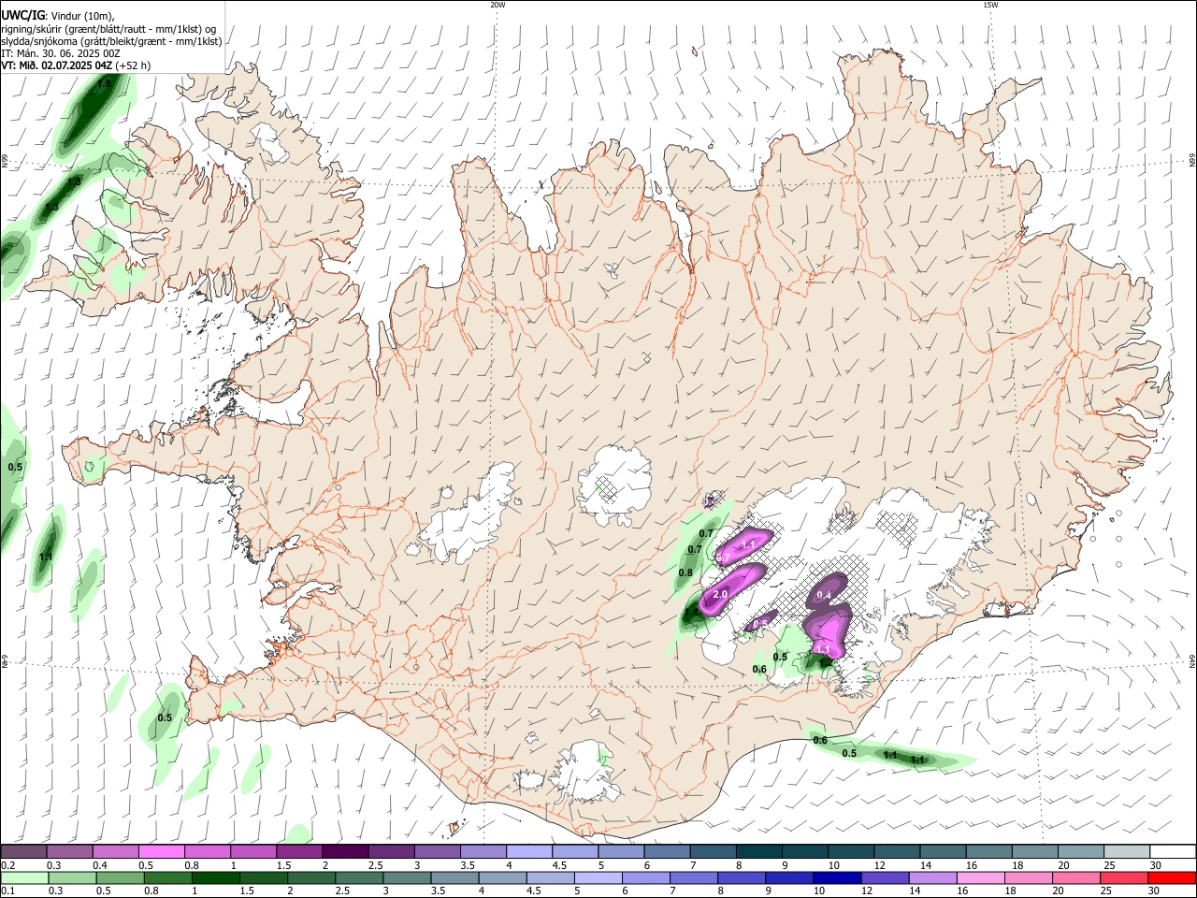This screenshot has width=1197, height=898.
Task: Click the pale grey snow swatch at 25
Action: click(x=1126, y=851)
